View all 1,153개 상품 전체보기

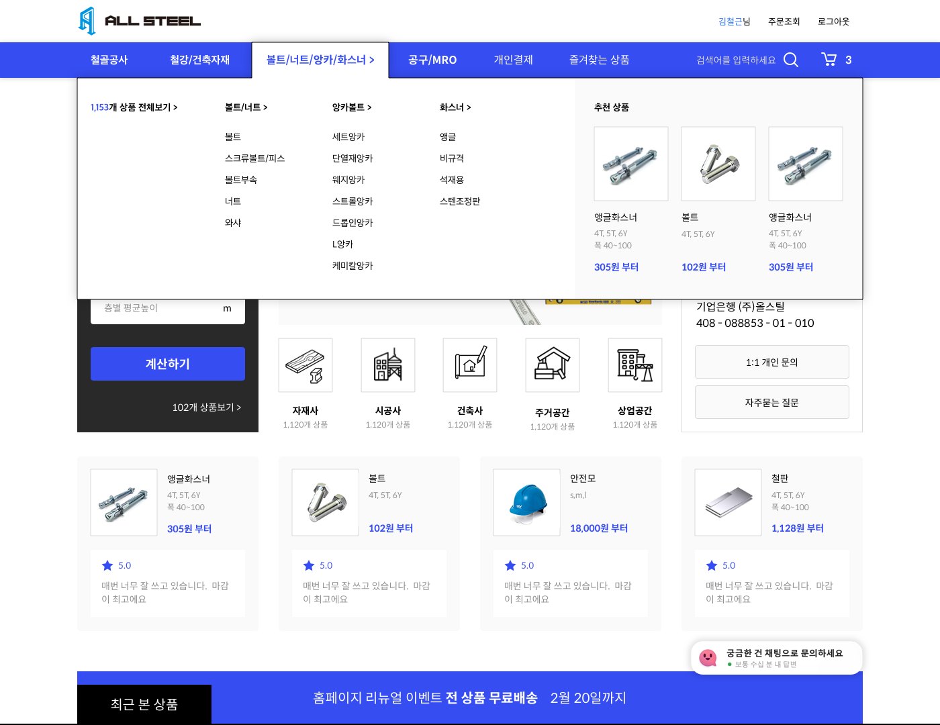pos(134,107)
